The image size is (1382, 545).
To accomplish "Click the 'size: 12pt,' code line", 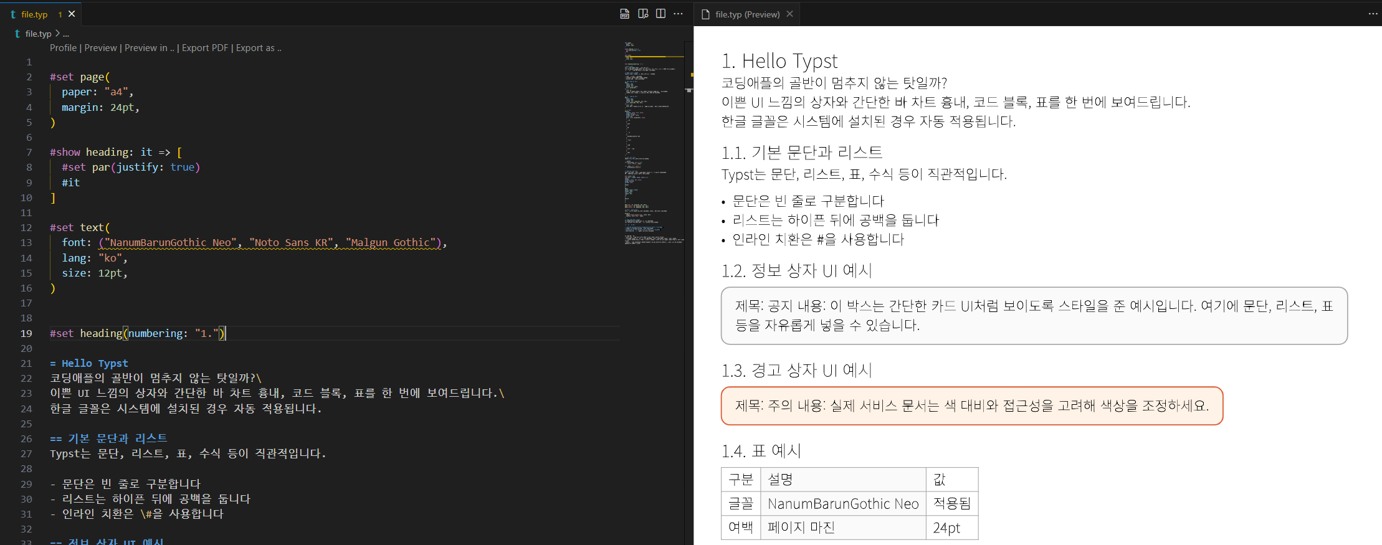I will click(95, 273).
